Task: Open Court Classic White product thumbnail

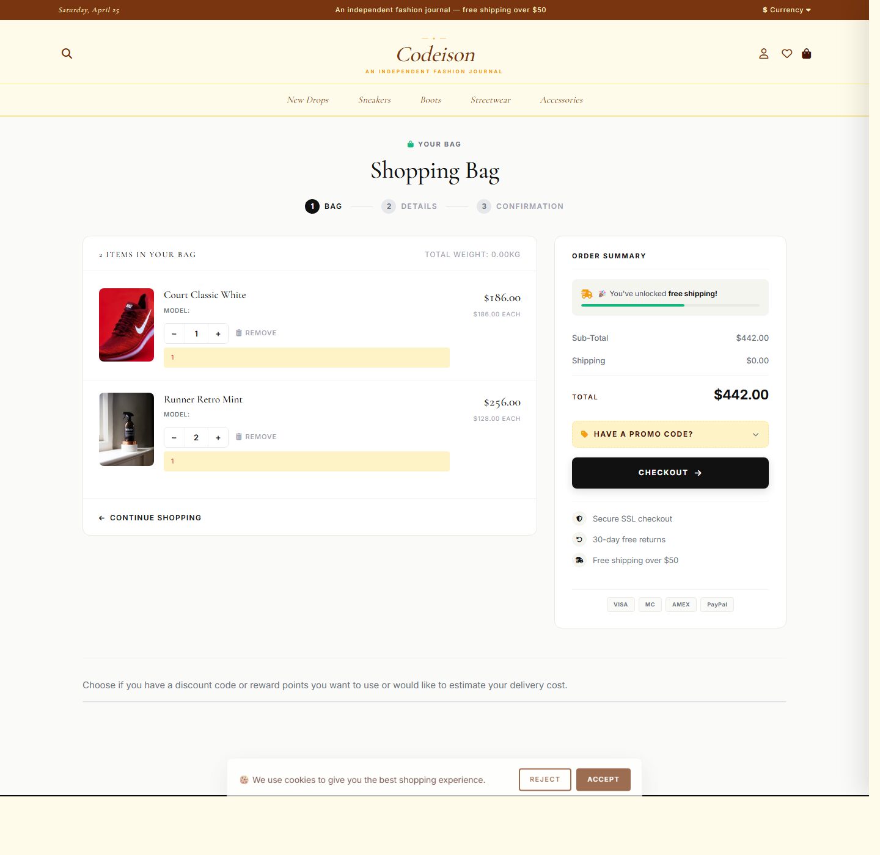Action: click(x=127, y=325)
